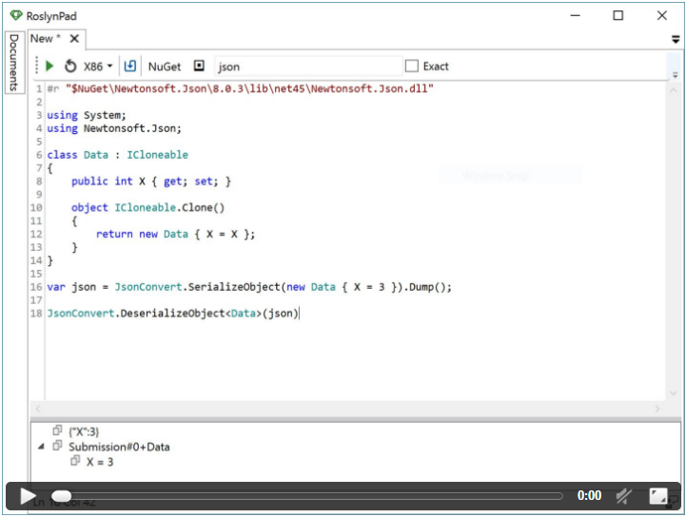The width and height of the screenshot is (686, 517).
Task: Open the X86 platform dropdown
Action: click(x=98, y=67)
